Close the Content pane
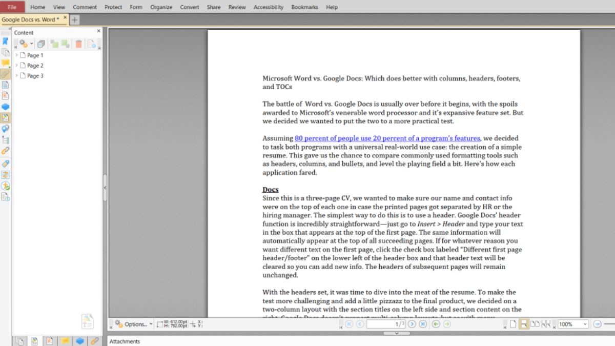The height and width of the screenshot is (346, 615). (99, 31)
